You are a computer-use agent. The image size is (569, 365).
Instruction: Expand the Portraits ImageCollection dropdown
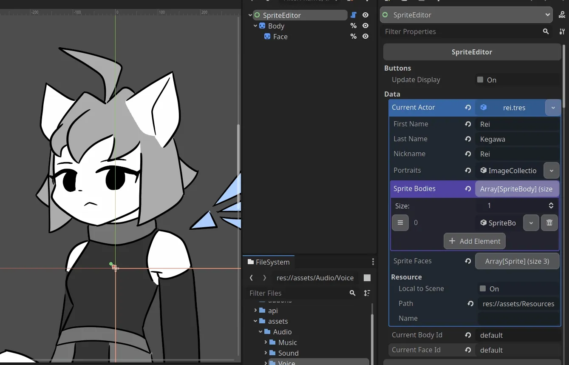coord(551,171)
